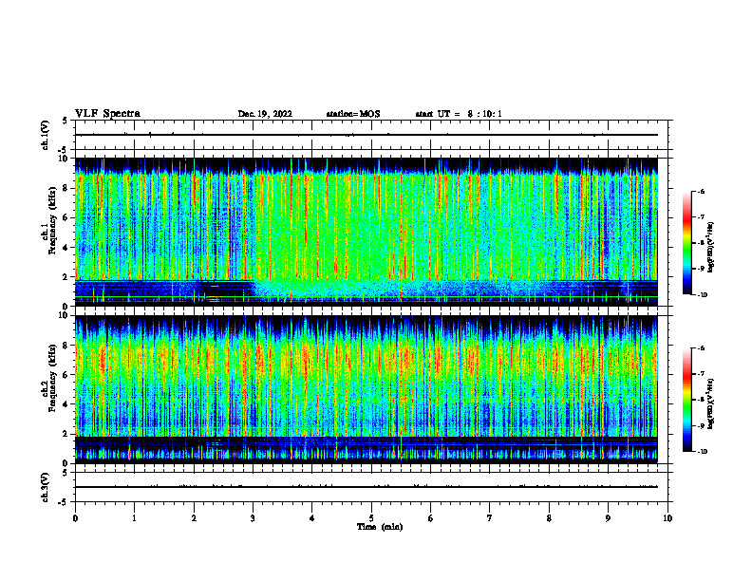Click the ch.1 spectrogram panel
752x581 pixels.
pos(367,232)
